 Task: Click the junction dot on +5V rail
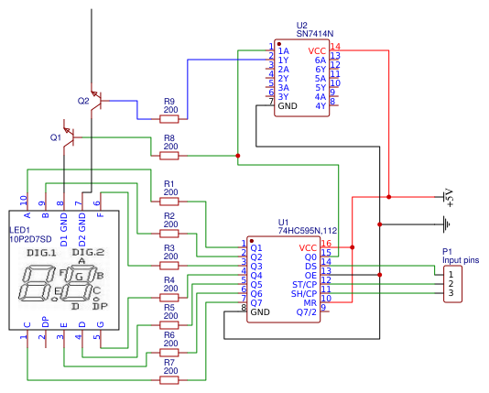[x=388, y=197]
